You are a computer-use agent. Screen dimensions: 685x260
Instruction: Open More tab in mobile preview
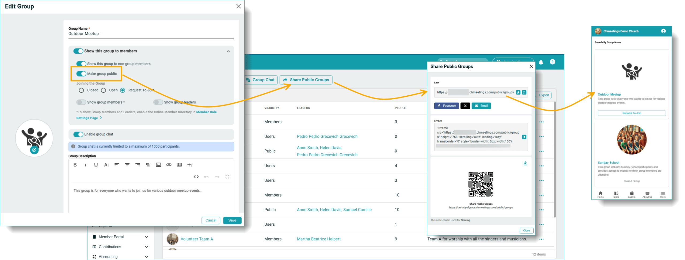[x=663, y=195]
